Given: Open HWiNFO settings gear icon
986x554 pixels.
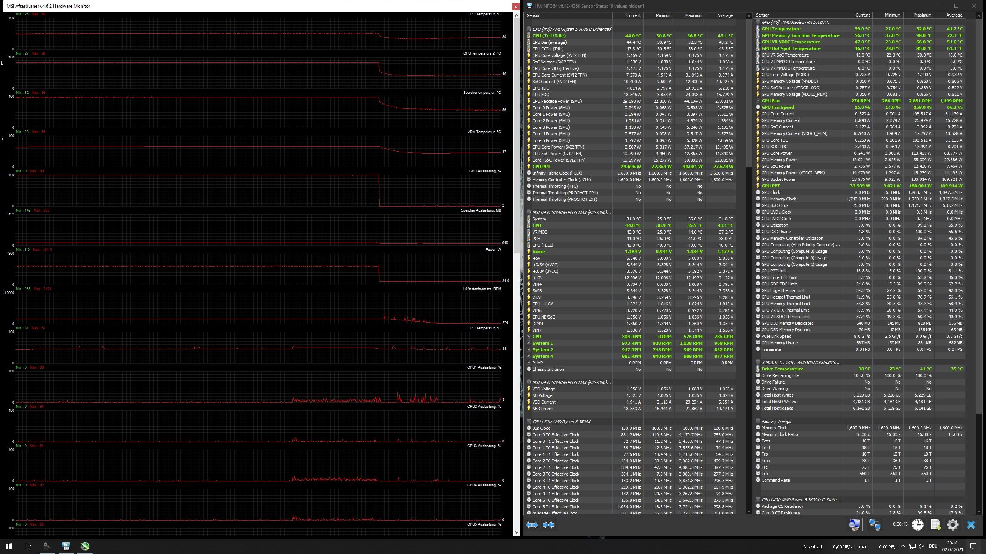Looking at the screenshot, I should (953, 525).
